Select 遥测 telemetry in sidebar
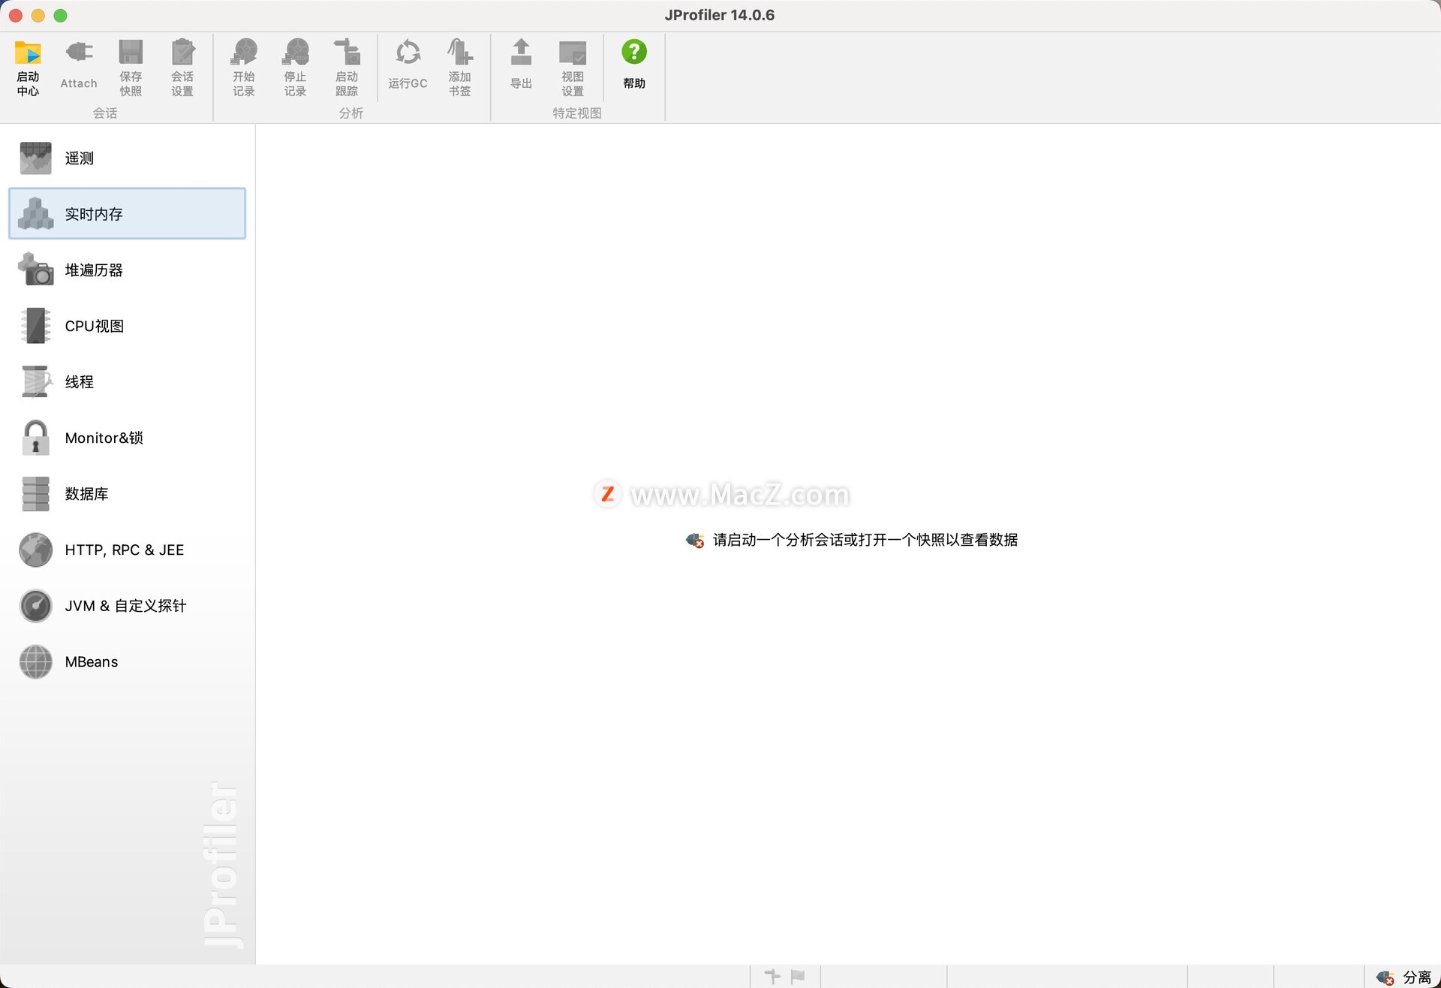 [127, 158]
